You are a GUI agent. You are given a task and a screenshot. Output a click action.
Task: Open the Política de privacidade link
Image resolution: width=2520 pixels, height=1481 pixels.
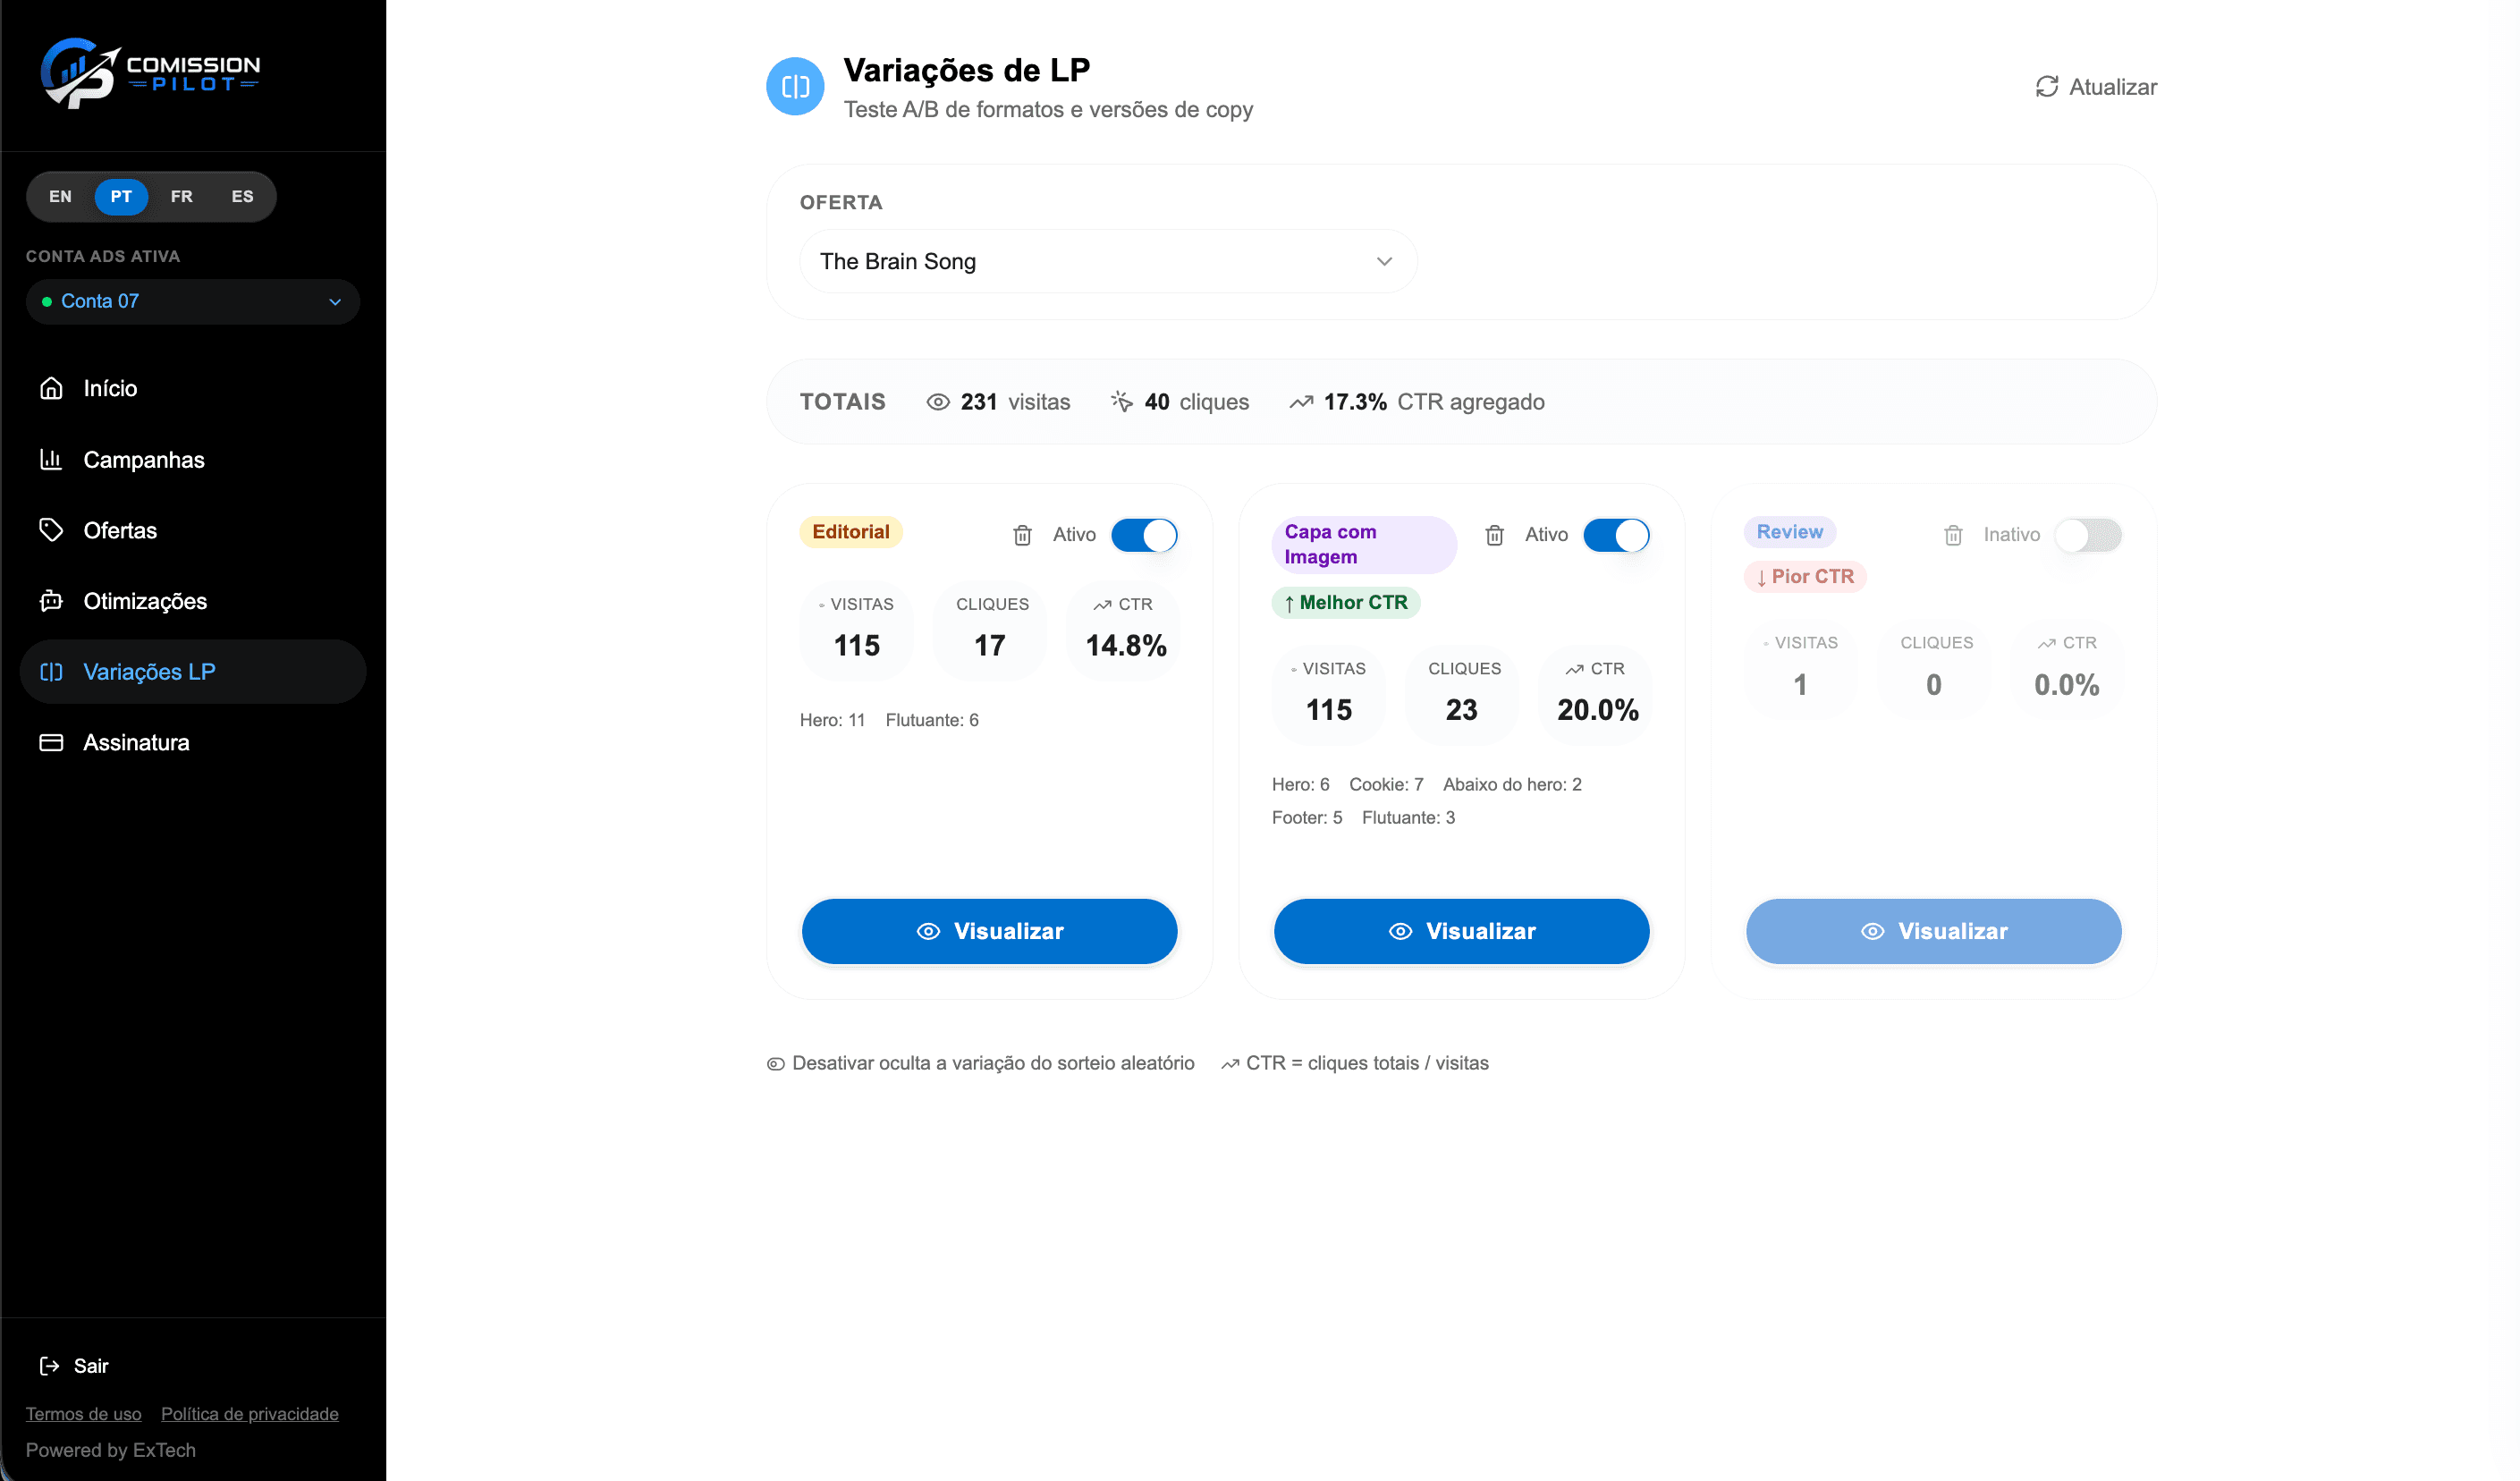tap(250, 1414)
